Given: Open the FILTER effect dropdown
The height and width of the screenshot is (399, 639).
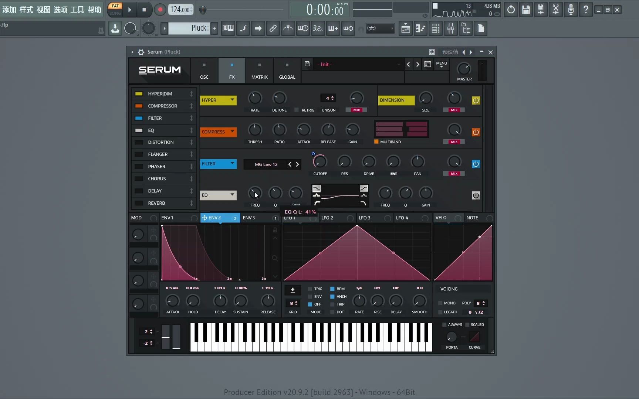Looking at the screenshot, I should pos(218,164).
